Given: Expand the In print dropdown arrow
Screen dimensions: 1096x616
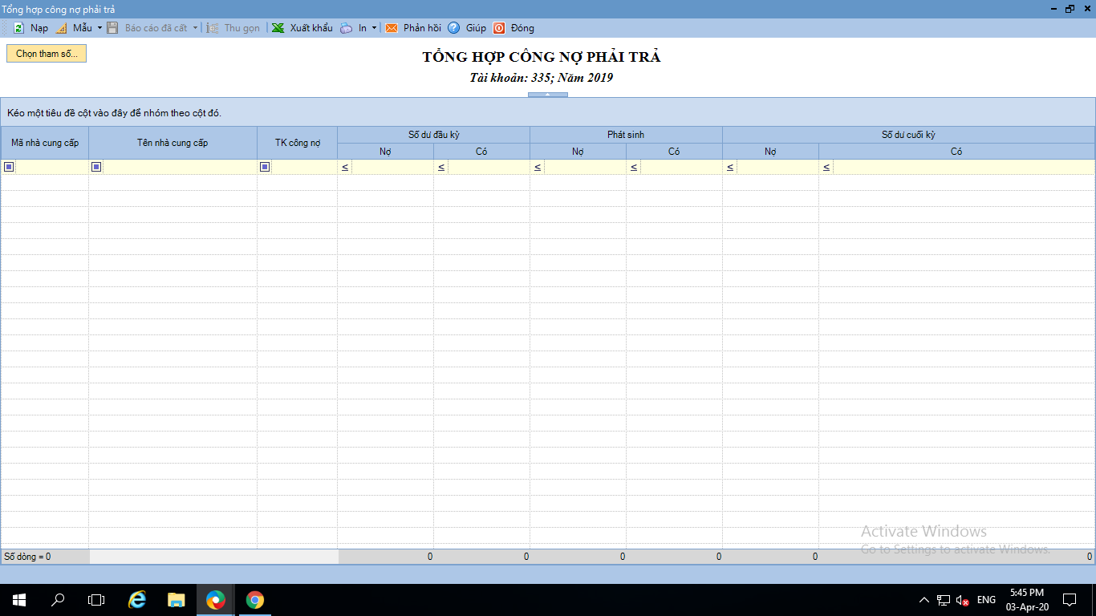Looking at the screenshot, I should 374,28.
